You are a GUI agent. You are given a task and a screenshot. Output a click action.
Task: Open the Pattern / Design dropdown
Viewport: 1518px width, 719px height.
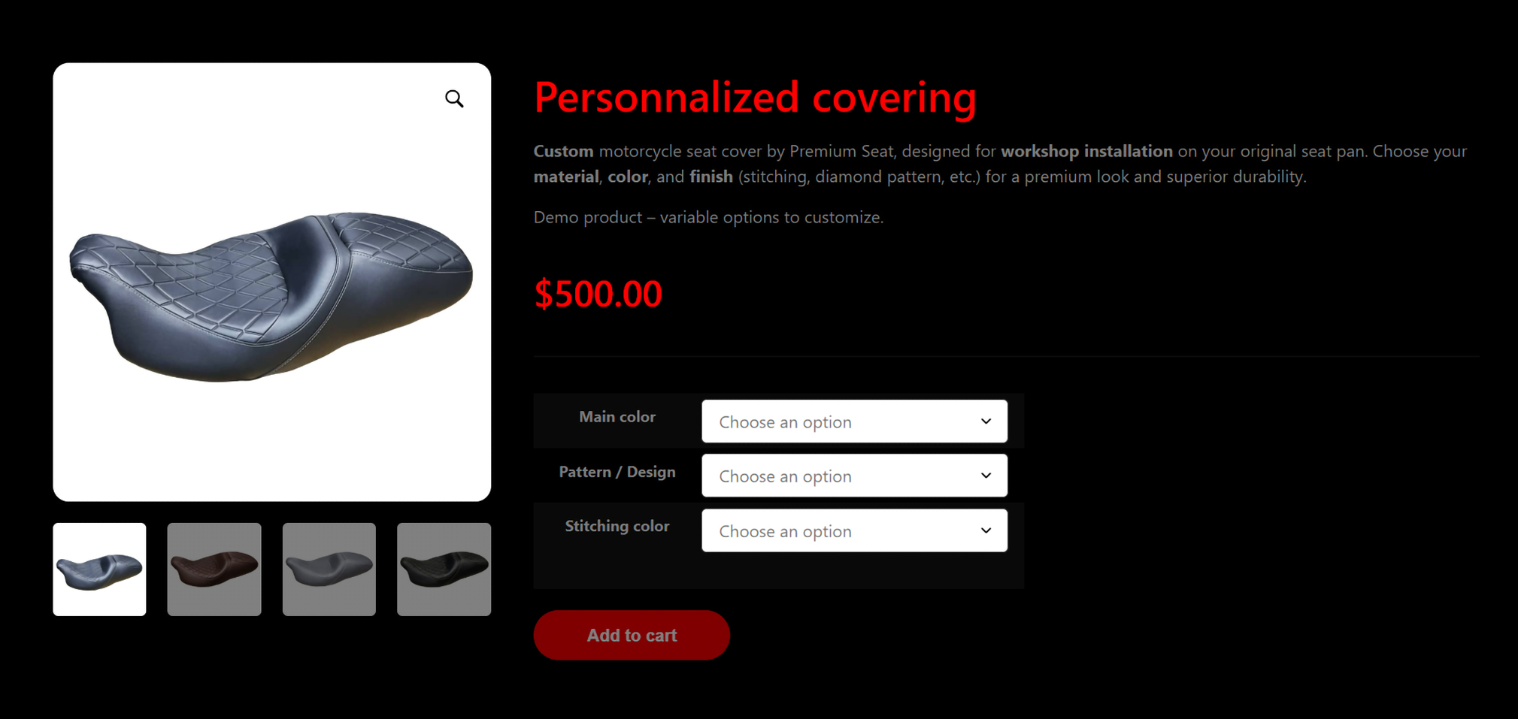pyautogui.click(x=854, y=476)
